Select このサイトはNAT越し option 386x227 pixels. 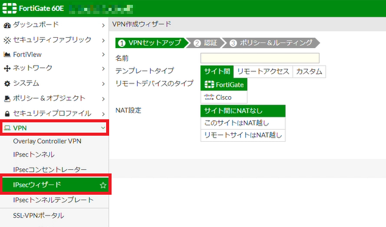pos(243,123)
